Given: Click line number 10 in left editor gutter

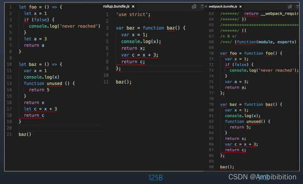Looking at the screenshot, I should (x=9, y=64).
